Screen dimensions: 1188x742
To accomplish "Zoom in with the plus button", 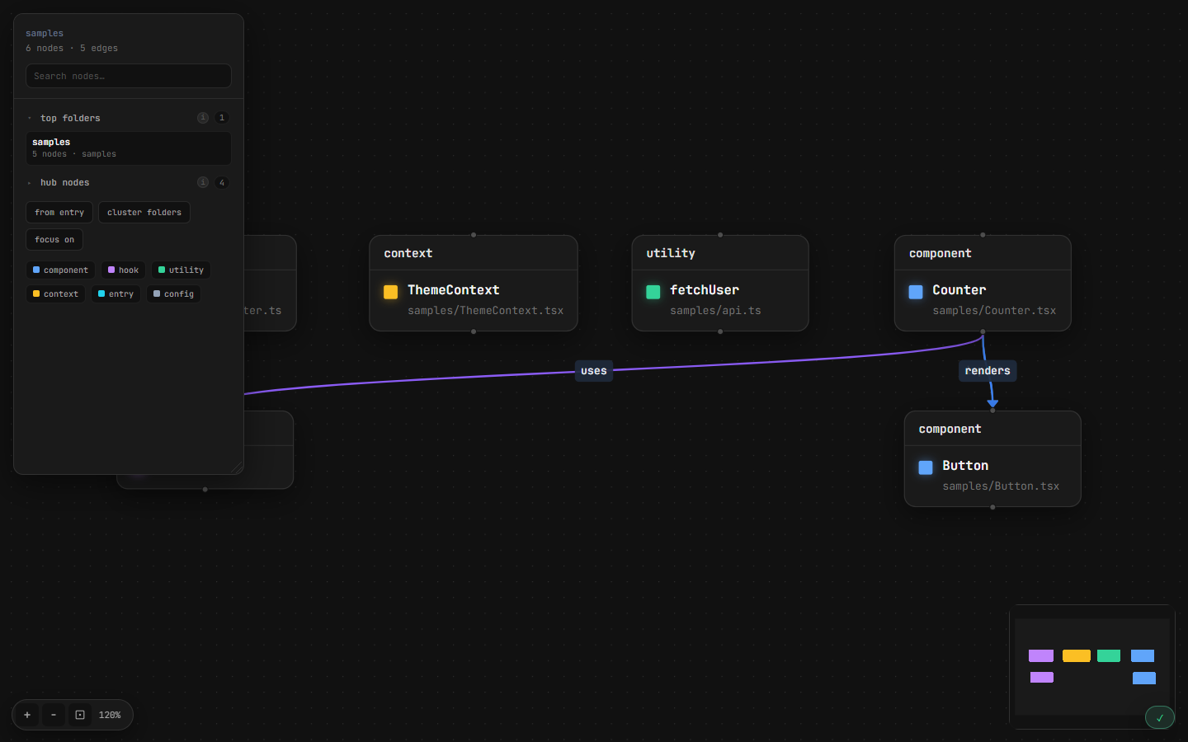I will (x=27, y=715).
